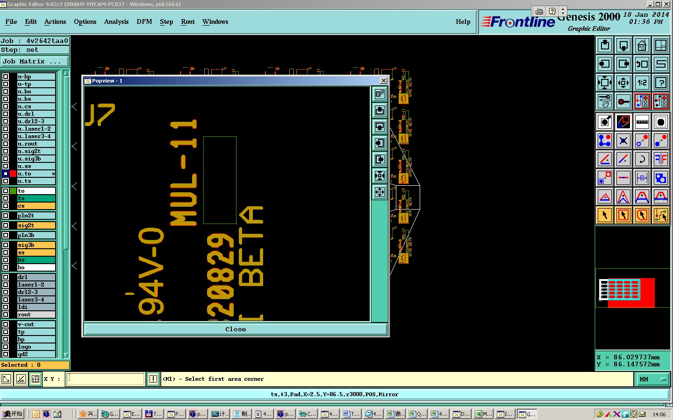This screenshot has height=420, width=673.
Task: Open the Job Matrix selector
Action: click(35, 61)
